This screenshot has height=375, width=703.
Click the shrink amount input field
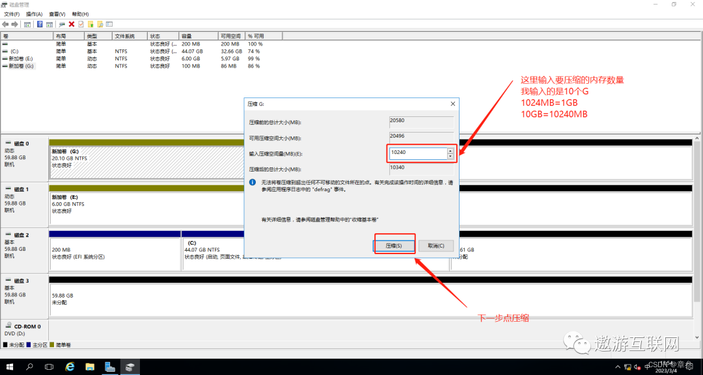pos(418,153)
